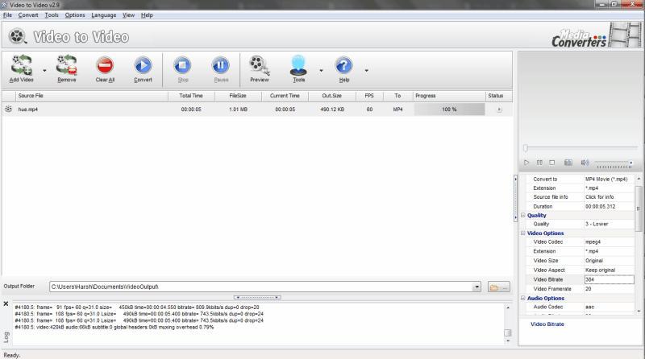Collapse the Audio Options section
The image size is (645, 359).
523,298
